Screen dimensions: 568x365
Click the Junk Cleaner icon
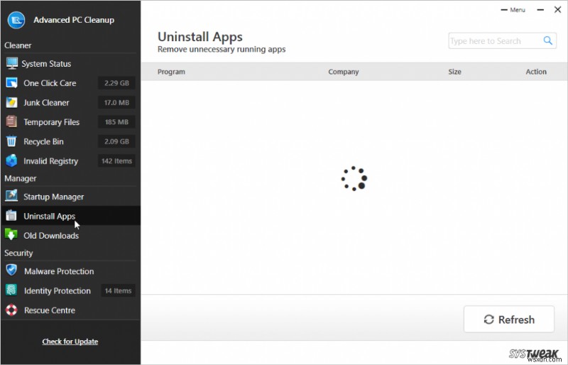(x=11, y=102)
